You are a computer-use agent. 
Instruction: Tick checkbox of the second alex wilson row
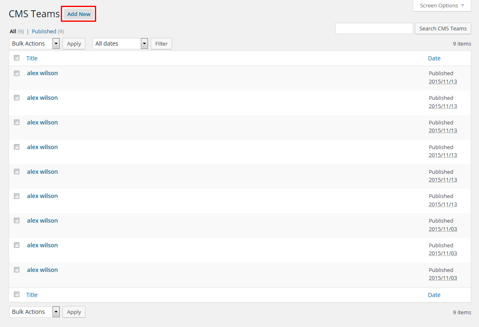pos(17,98)
